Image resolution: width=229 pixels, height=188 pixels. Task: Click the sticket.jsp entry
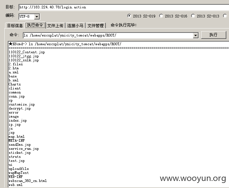20,153
